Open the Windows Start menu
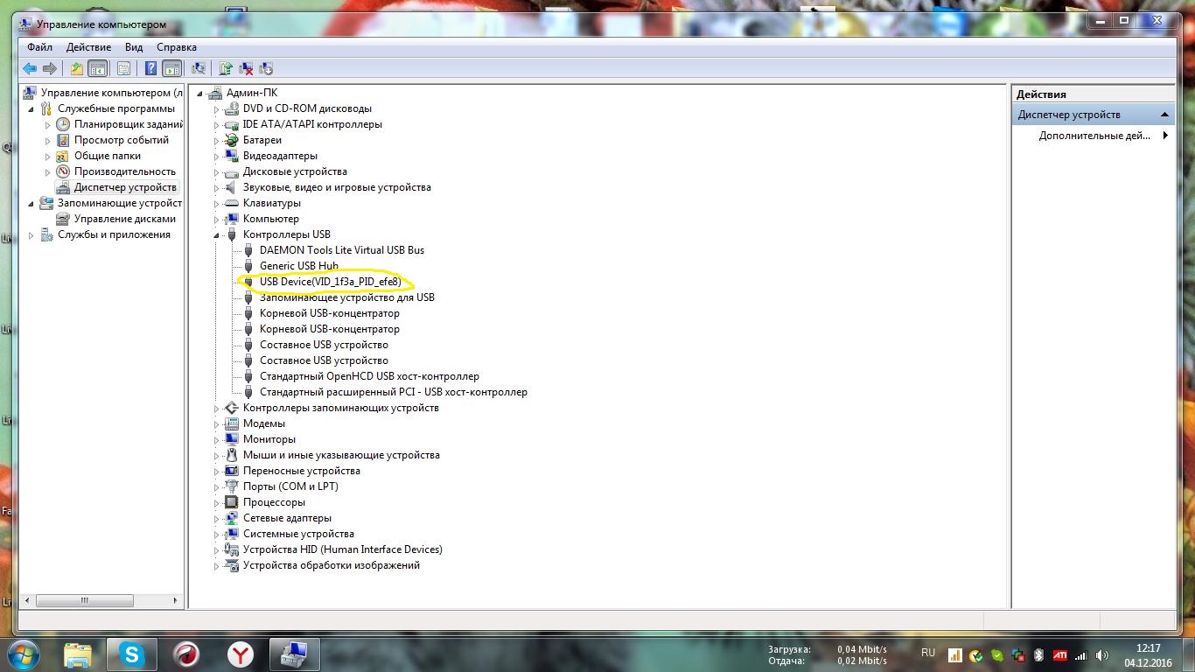 (x=23, y=654)
